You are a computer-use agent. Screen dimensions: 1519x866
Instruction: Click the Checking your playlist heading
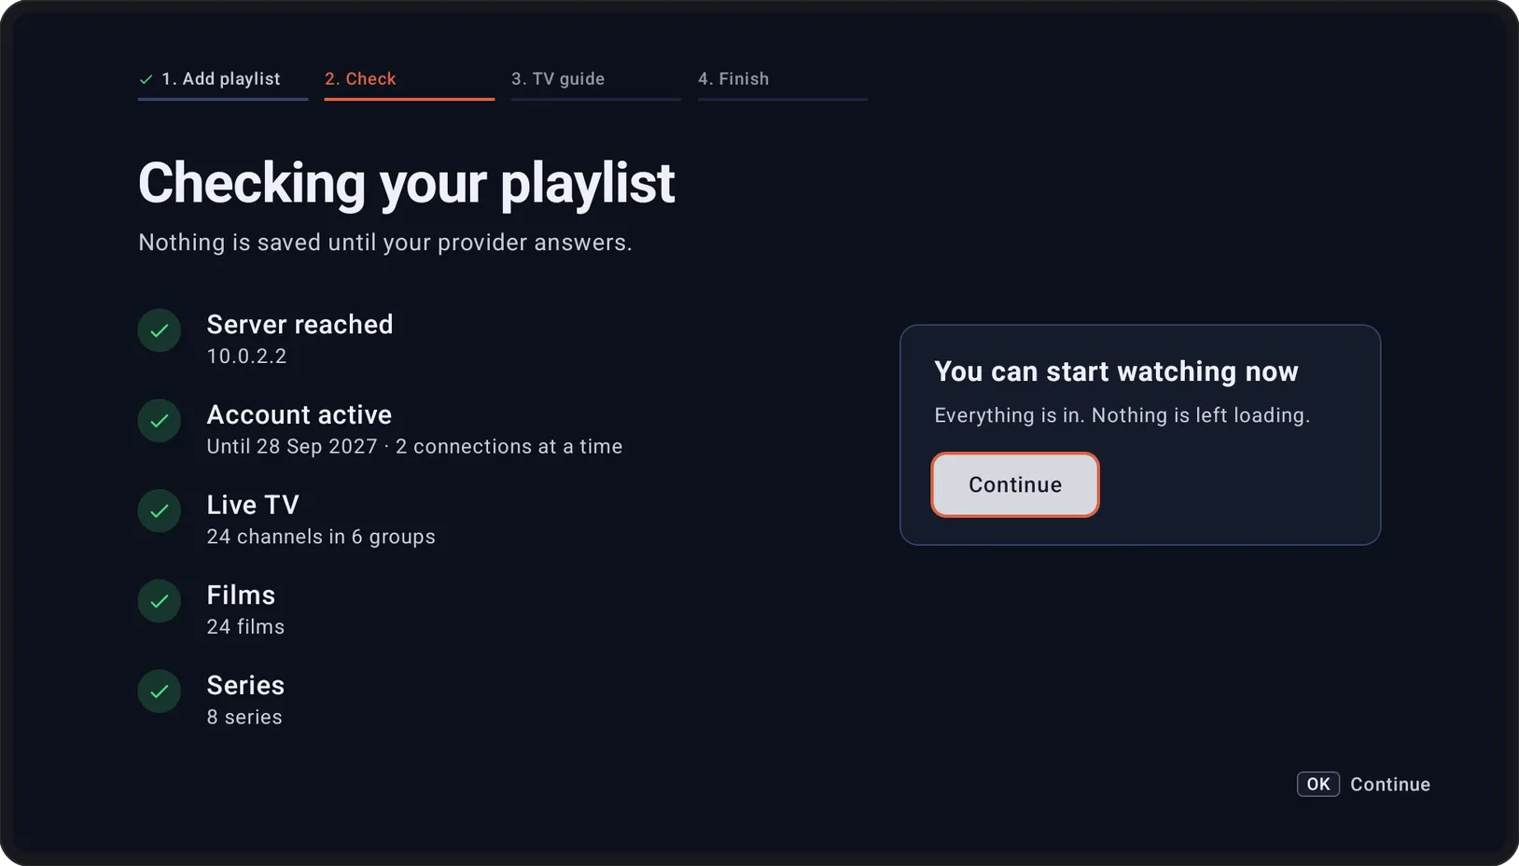[x=406, y=183]
